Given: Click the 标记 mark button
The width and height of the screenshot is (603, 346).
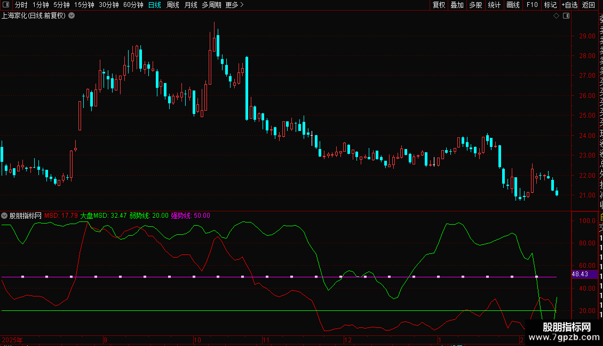Looking at the screenshot, I should point(550,5).
